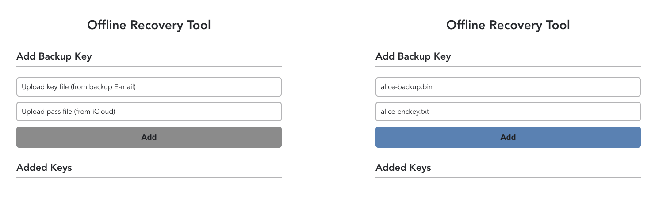Click the divider under "Added Keys" in the empty form
This screenshot has width=655, height=221.
click(149, 177)
